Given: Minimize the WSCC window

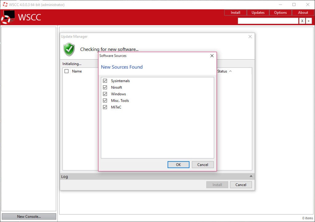Looking at the screenshot, I should [x=281, y=4].
